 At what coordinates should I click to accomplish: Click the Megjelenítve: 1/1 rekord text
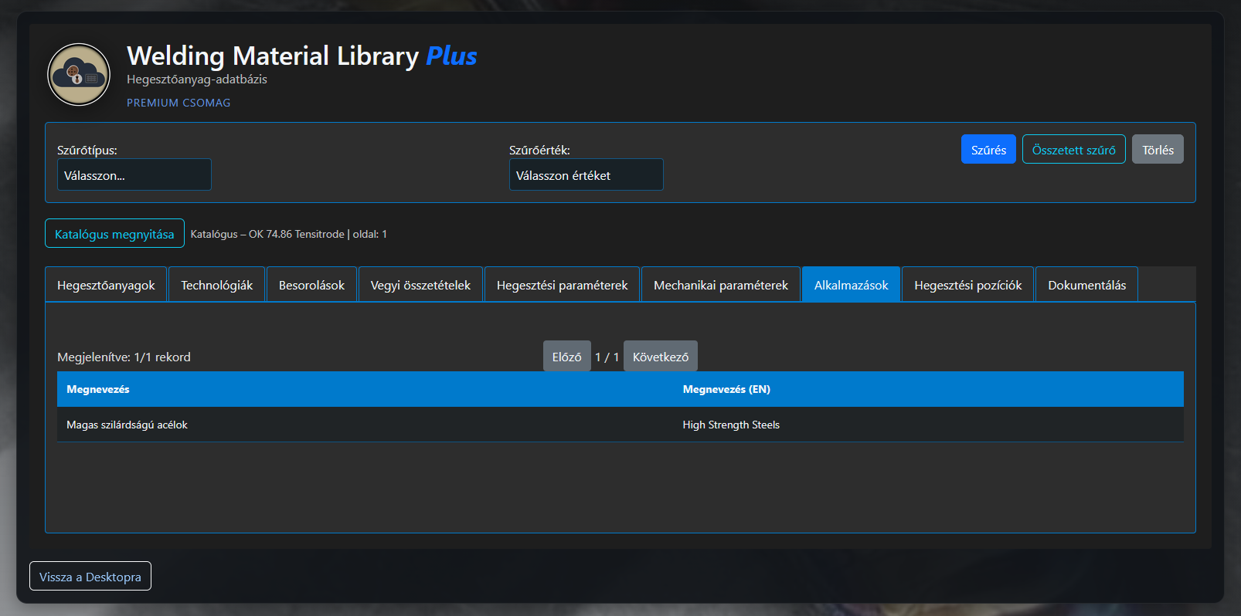[x=124, y=357]
